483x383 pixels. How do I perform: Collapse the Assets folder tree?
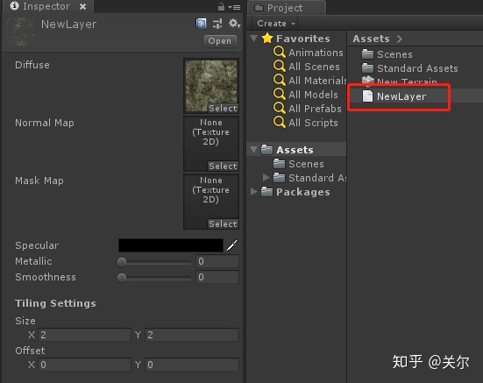coord(254,150)
